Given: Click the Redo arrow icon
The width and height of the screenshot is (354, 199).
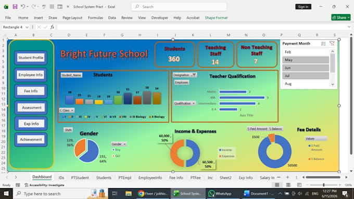Looking at the screenshot, I should tap(33, 7).
